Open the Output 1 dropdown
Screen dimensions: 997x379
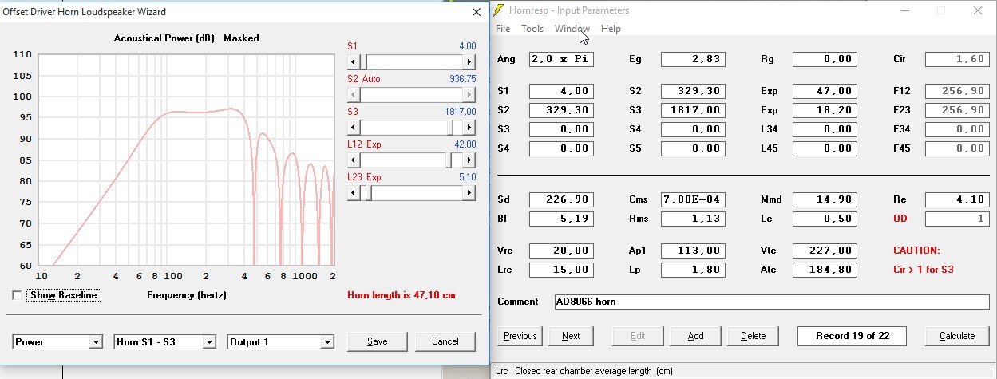click(x=280, y=341)
